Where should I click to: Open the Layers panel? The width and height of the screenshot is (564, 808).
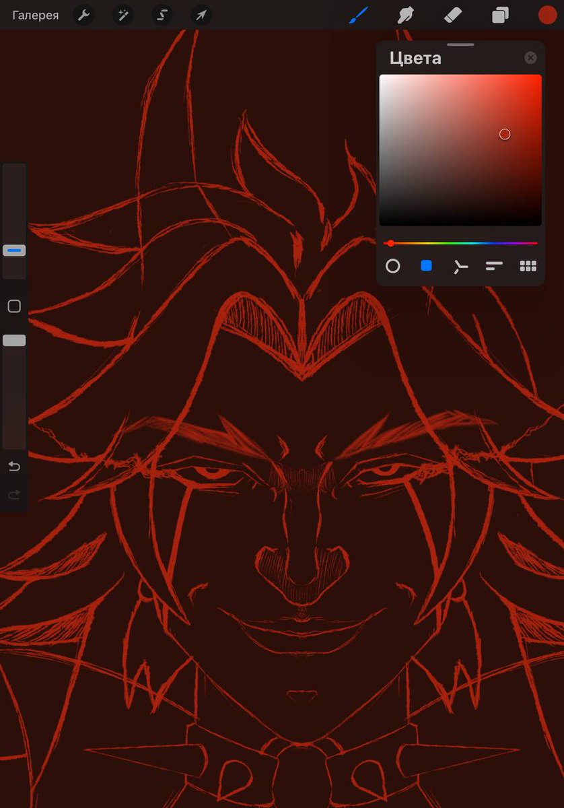click(500, 15)
